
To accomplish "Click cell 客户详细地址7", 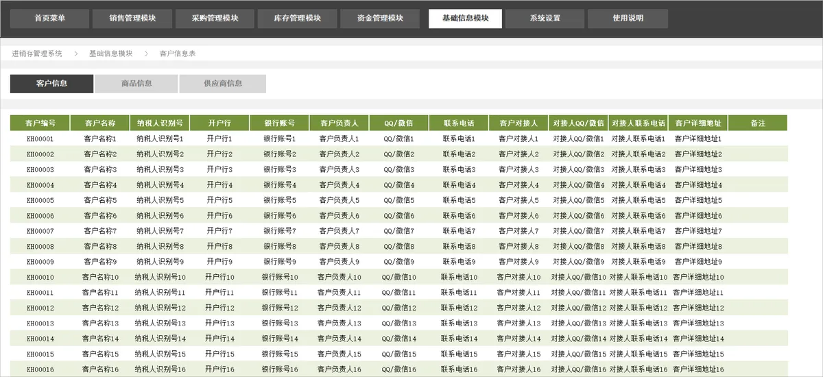I will (698, 231).
